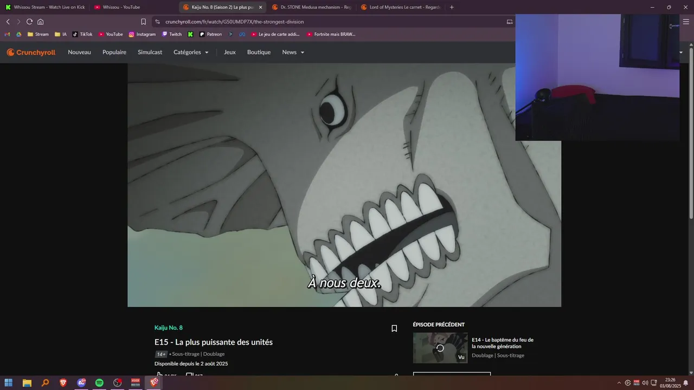
Task: Click the video player showing 'À nous deux.'
Action: 344,185
